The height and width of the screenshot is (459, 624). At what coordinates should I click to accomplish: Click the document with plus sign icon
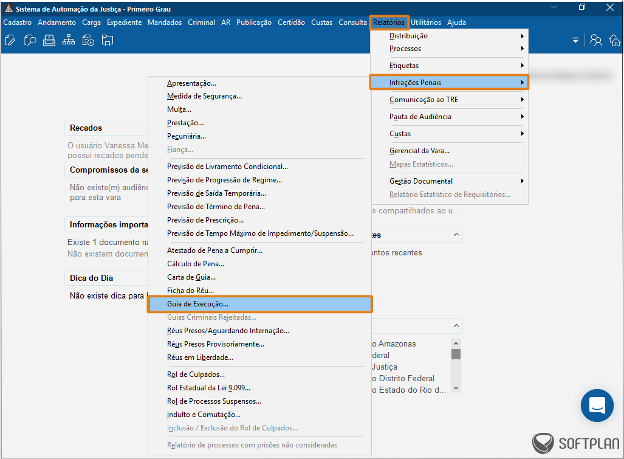(x=88, y=40)
